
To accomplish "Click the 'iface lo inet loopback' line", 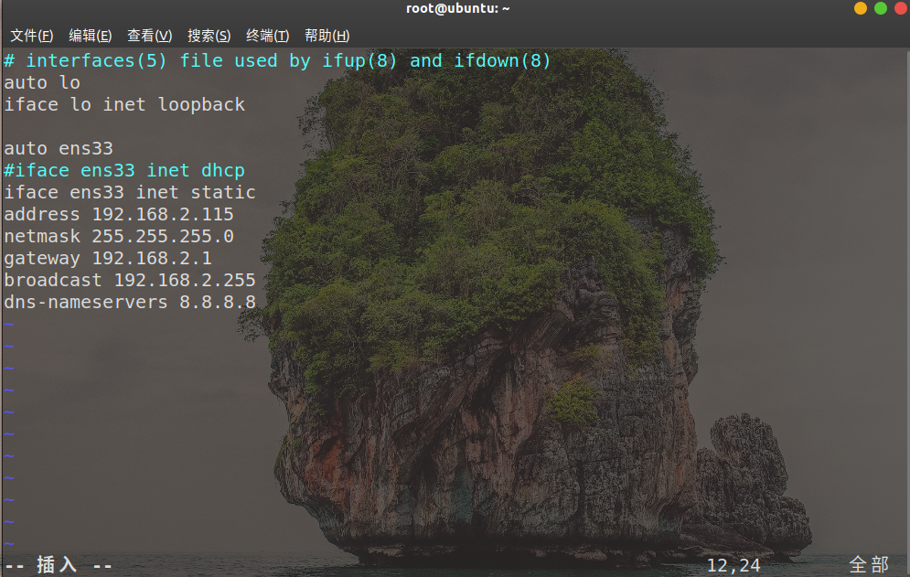I will point(124,104).
